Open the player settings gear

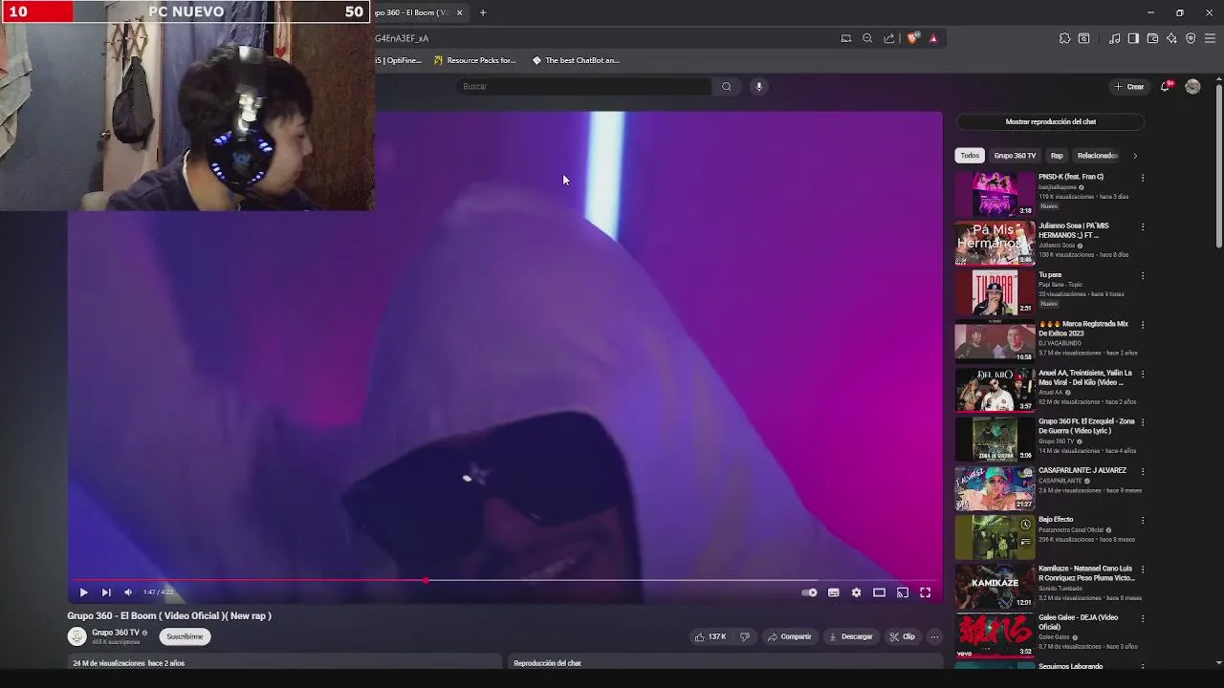pos(856,592)
